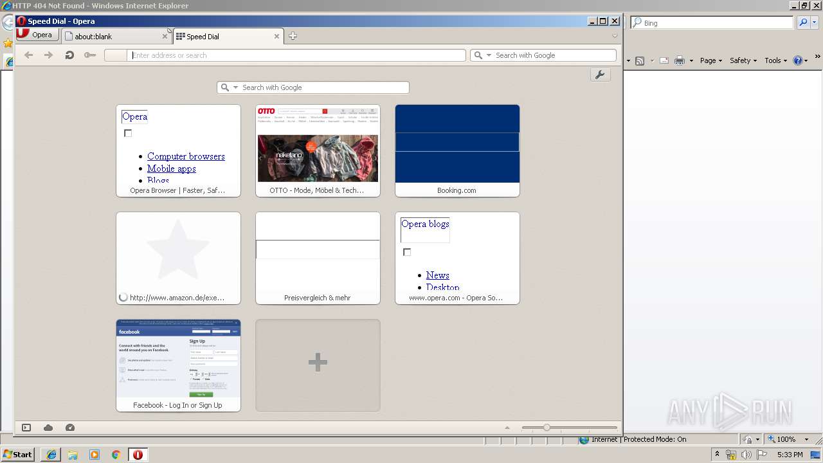Open Booking.com speed dial tile

tap(457, 150)
